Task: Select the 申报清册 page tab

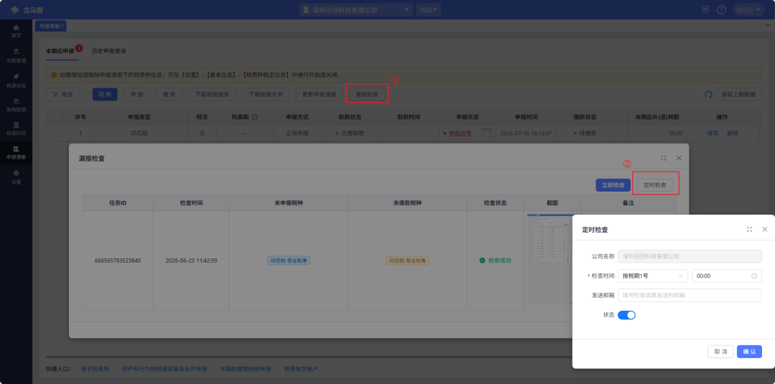Action: click(49, 26)
